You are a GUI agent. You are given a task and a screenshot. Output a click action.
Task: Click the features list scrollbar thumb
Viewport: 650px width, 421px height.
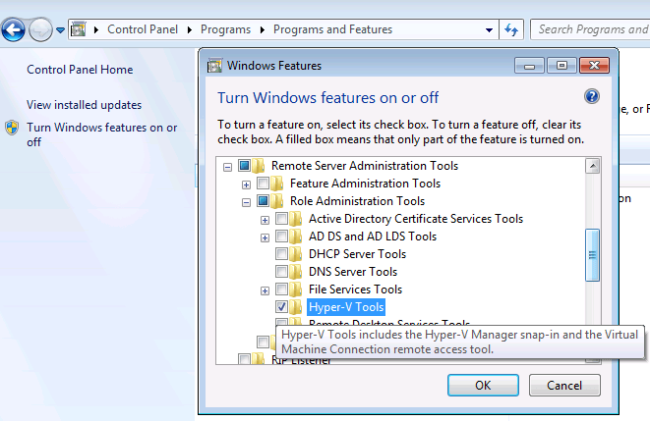pos(592,255)
